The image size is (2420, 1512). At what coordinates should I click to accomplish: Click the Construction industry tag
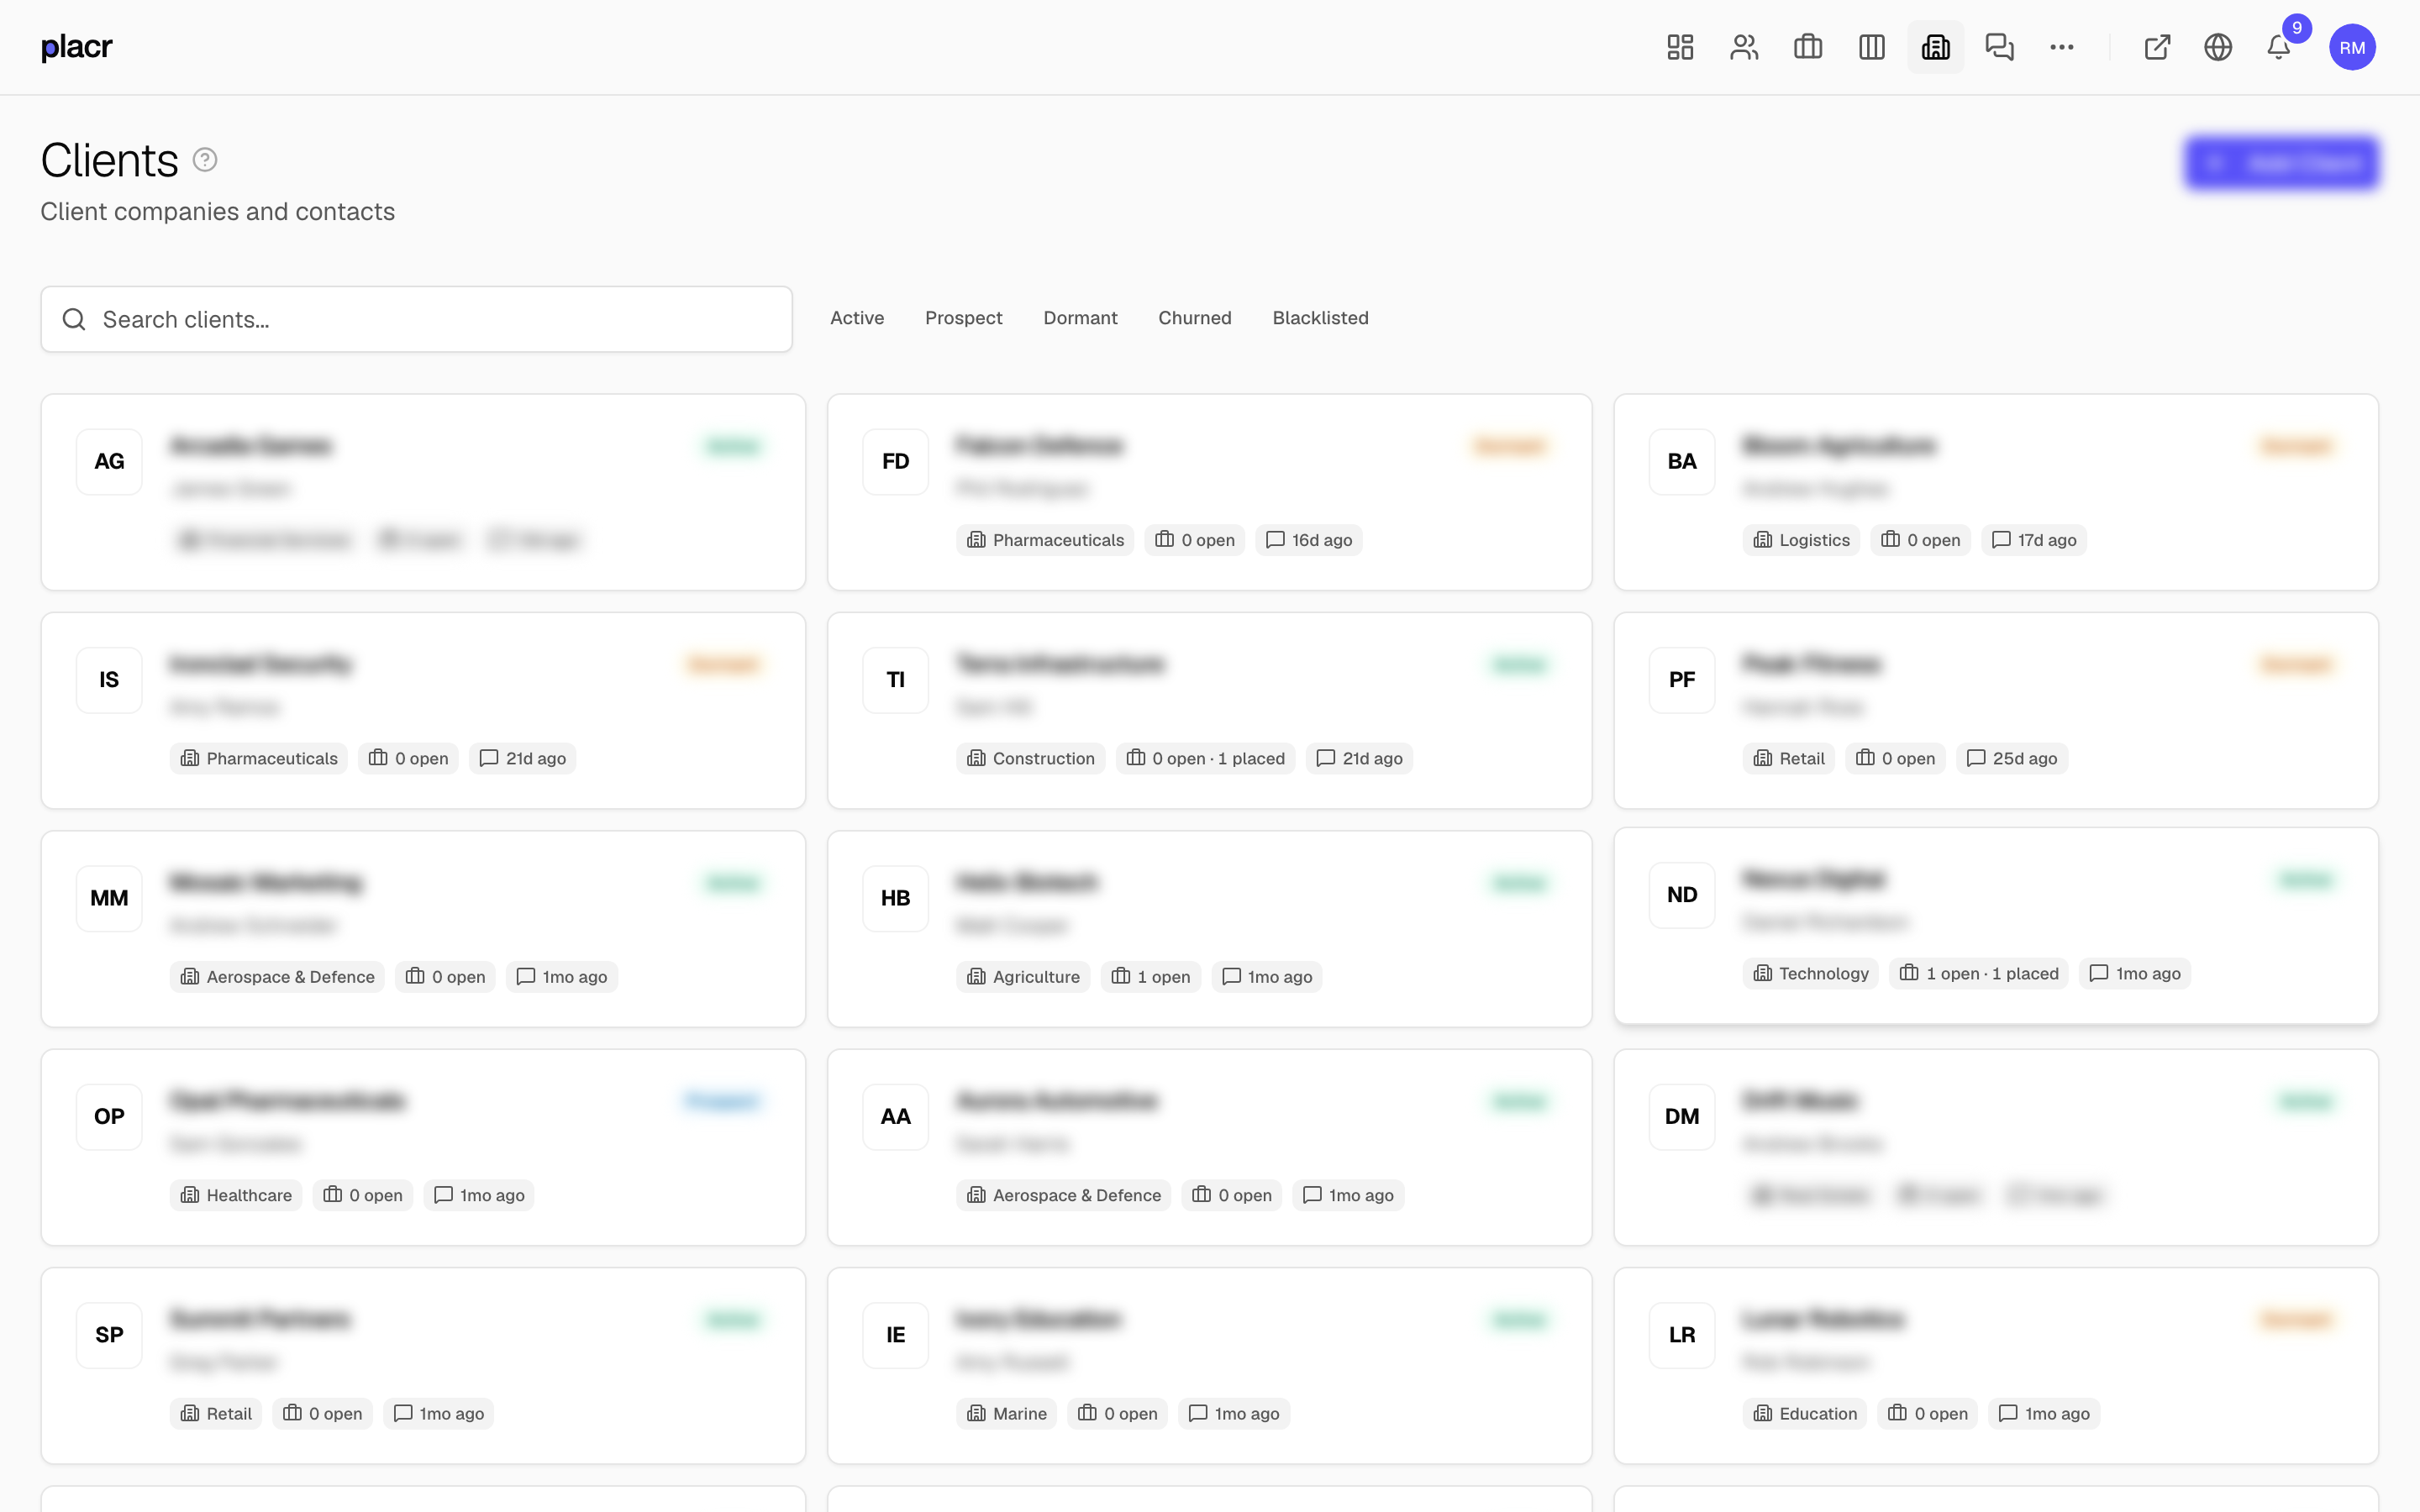tap(1030, 758)
